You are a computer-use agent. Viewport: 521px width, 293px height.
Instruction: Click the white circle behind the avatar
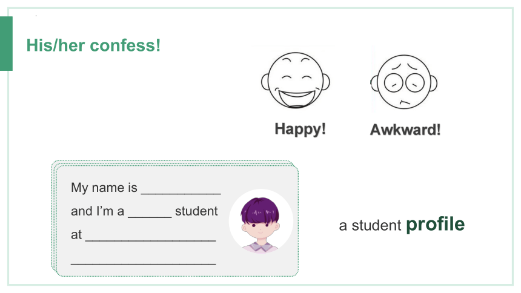coord(261,221)
